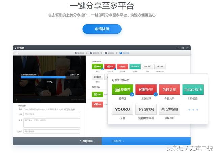Open the hamburger menu icon
Image resolution: width=216 pixels, height=153 pixels.
tap(16, 53)
